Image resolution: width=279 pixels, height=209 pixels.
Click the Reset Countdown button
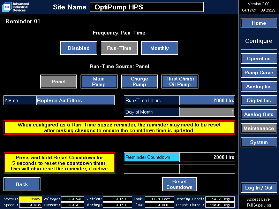tap(179, 184)
